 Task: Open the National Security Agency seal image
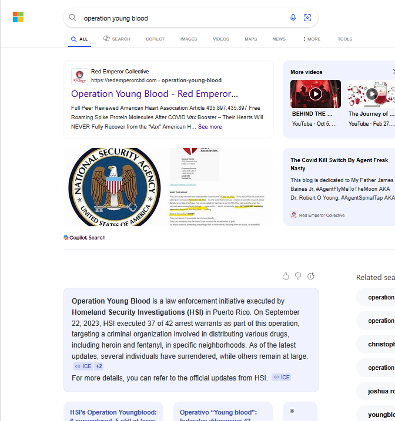pos(114,187)
